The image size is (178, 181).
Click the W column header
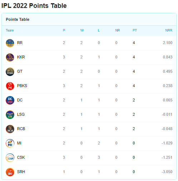[x=82, y=30]
